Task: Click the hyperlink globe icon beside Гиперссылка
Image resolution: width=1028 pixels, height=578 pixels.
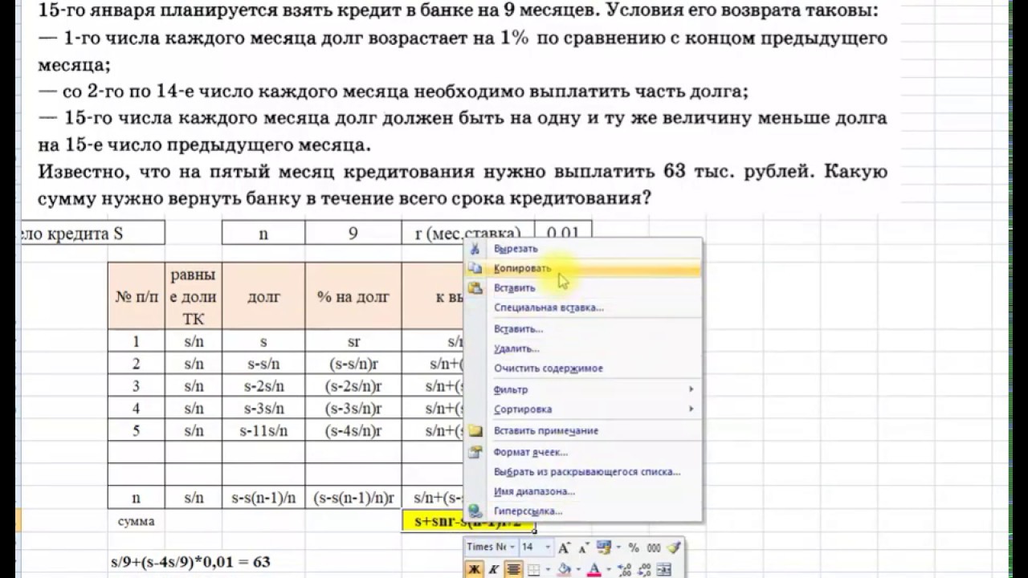Action: pos(475,511)
